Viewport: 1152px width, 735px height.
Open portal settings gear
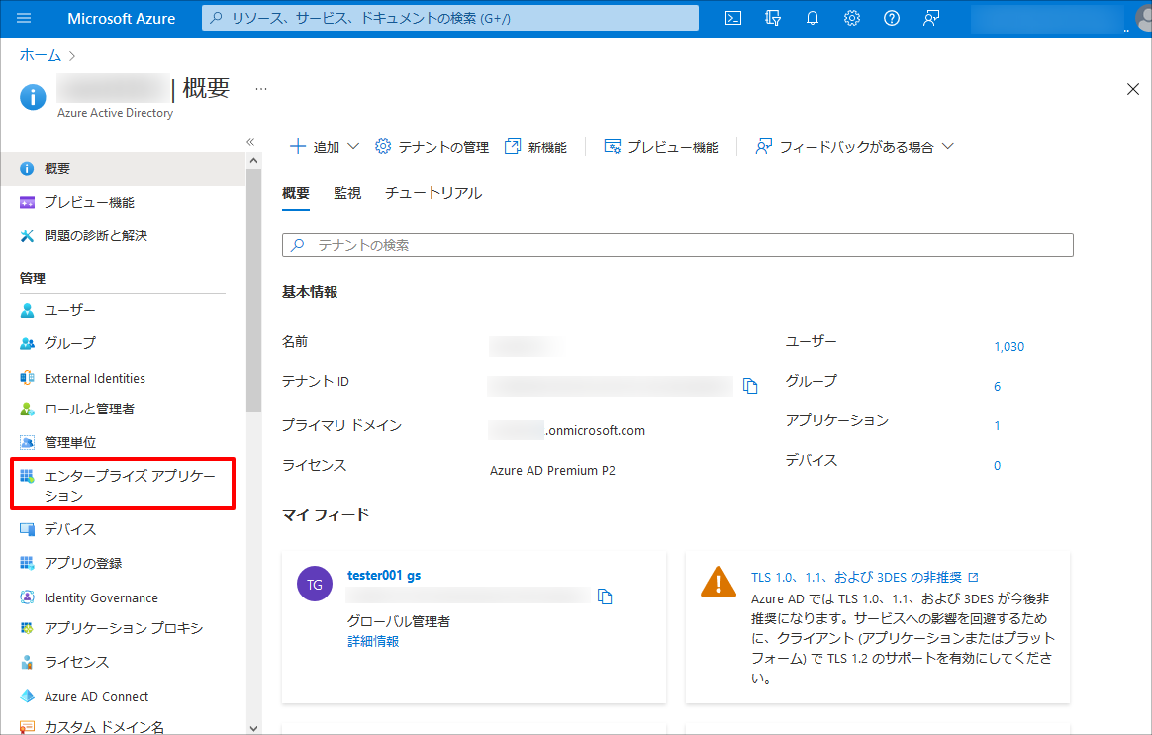coord(852,18)
